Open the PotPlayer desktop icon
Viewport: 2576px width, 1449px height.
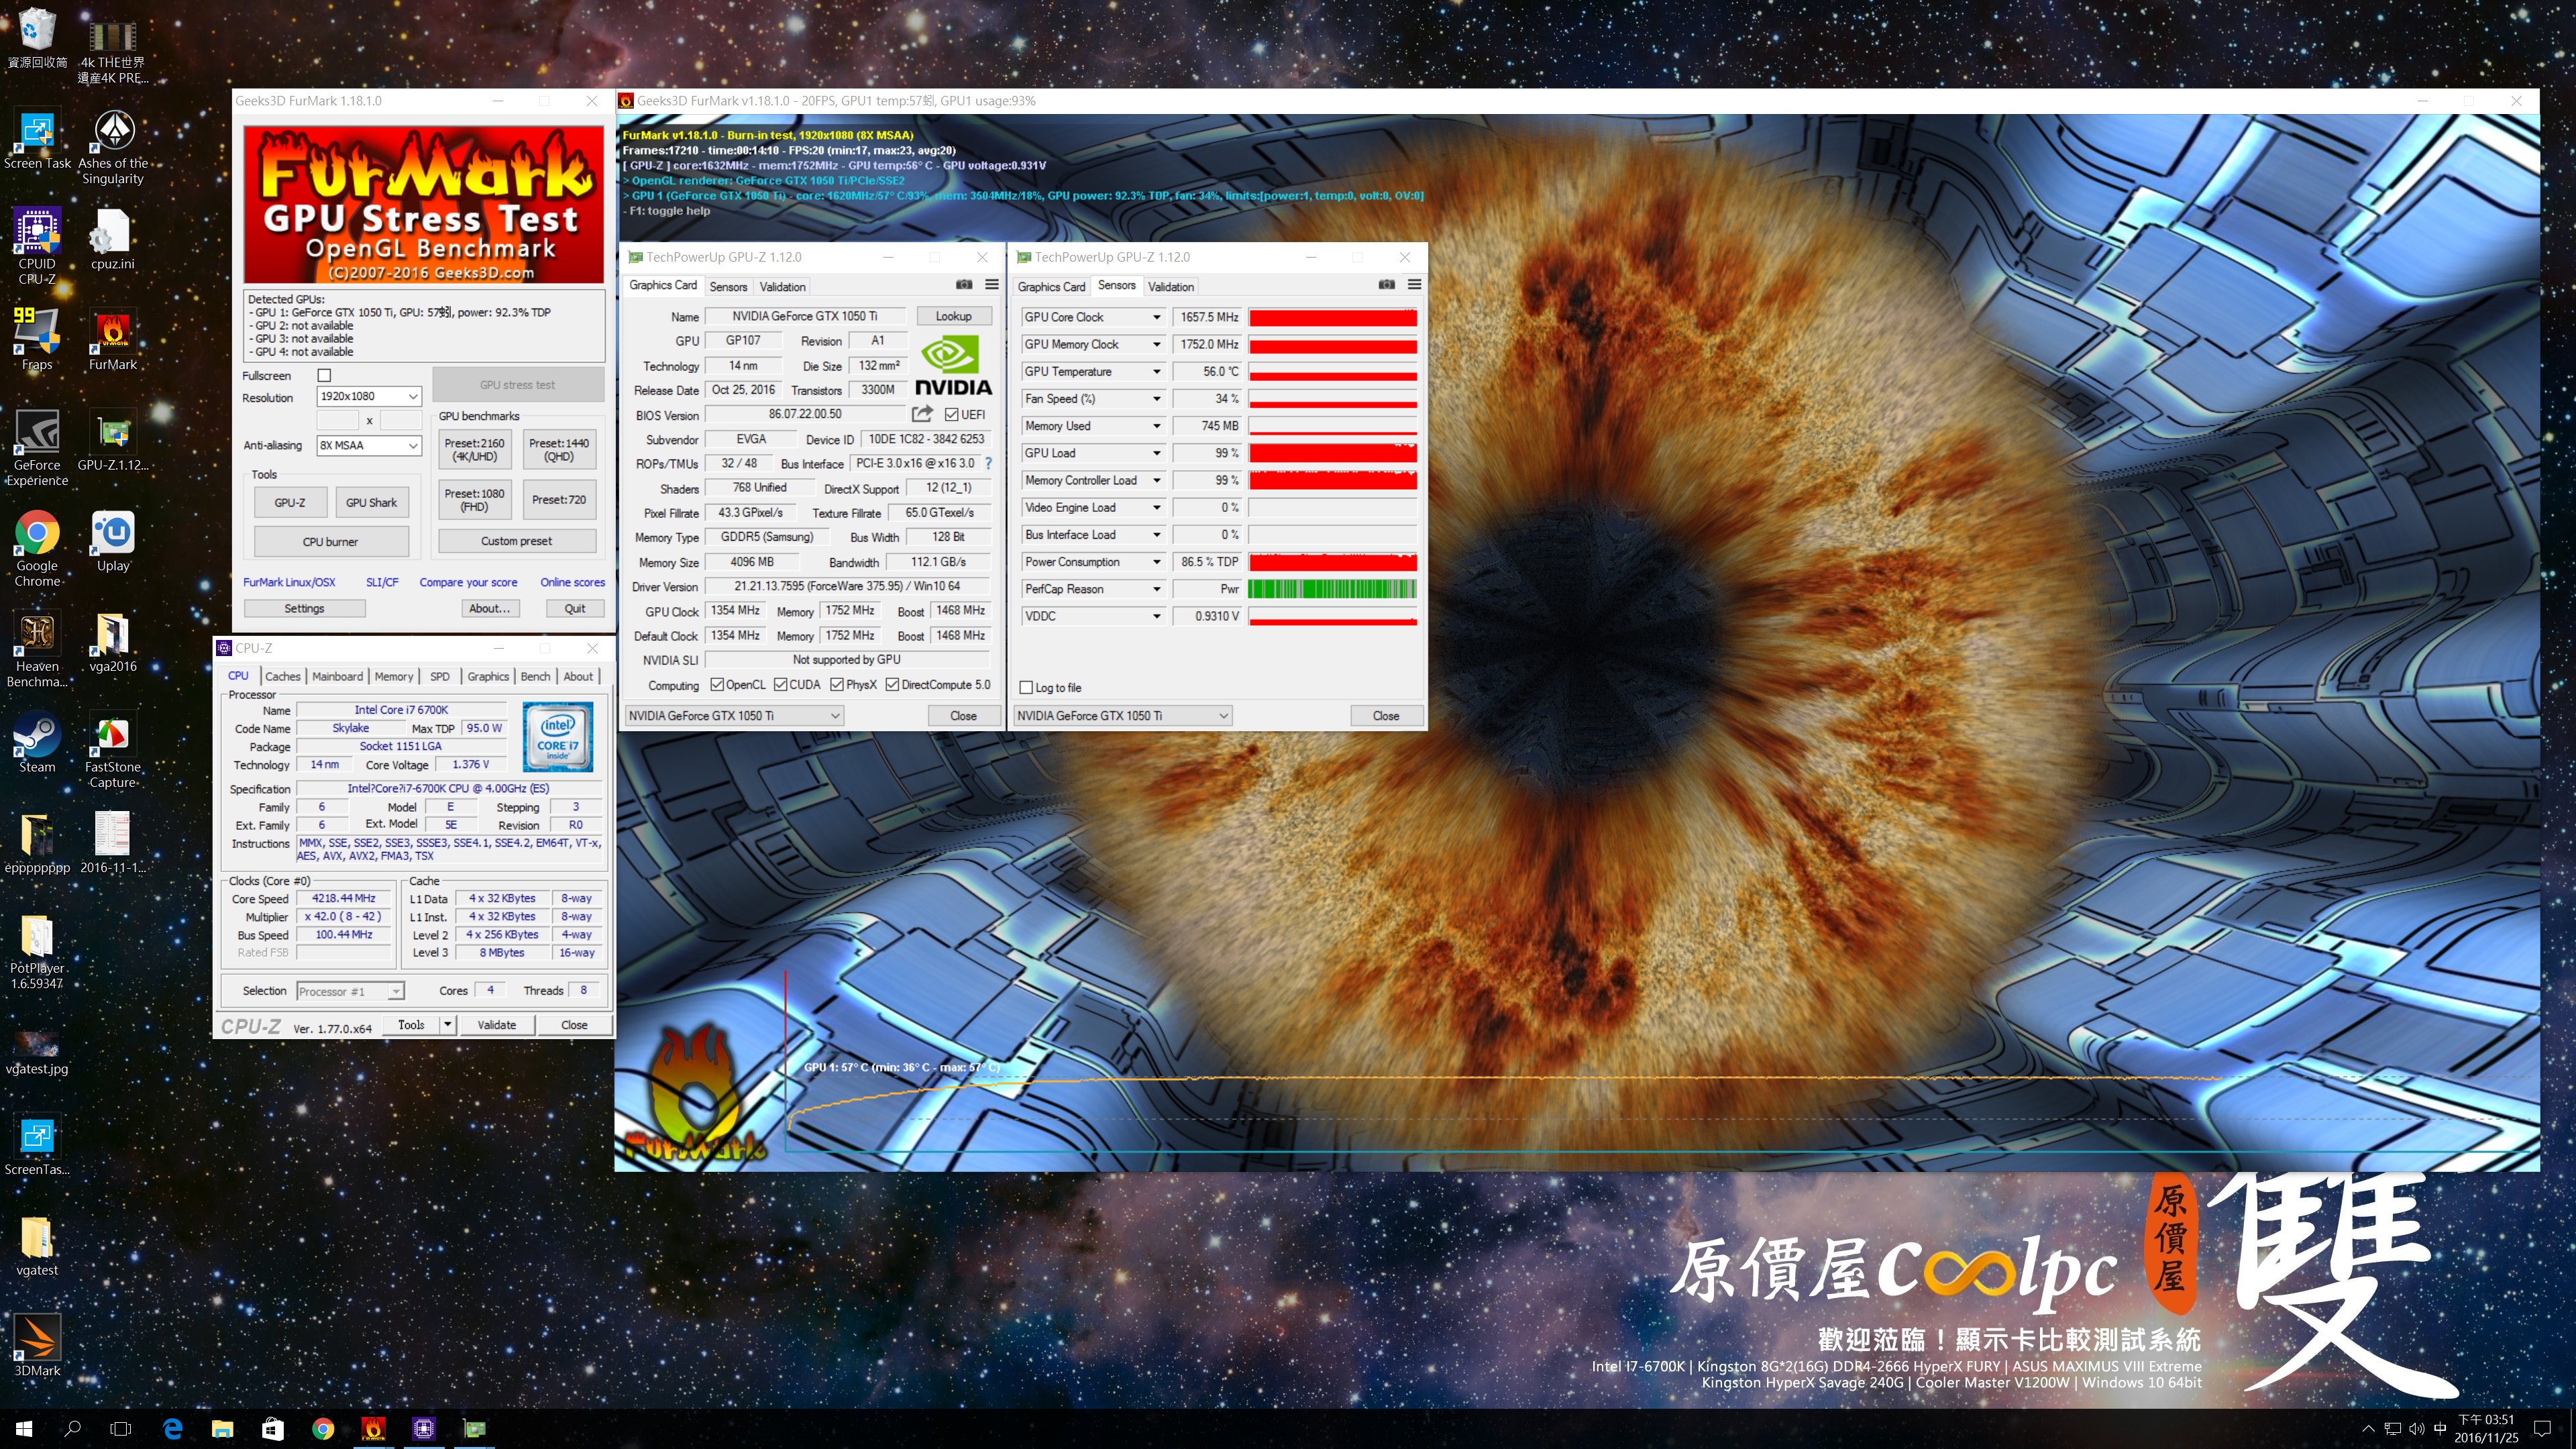click(37, 951)
